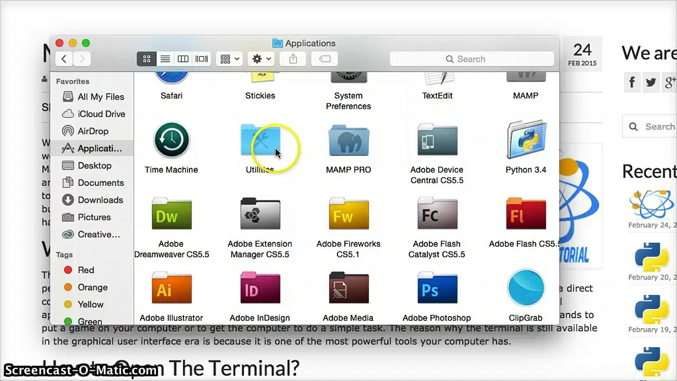Screen dimensions: 677x381
Task: Open the MAMP PRO folder icon
Action: point(349,140)
